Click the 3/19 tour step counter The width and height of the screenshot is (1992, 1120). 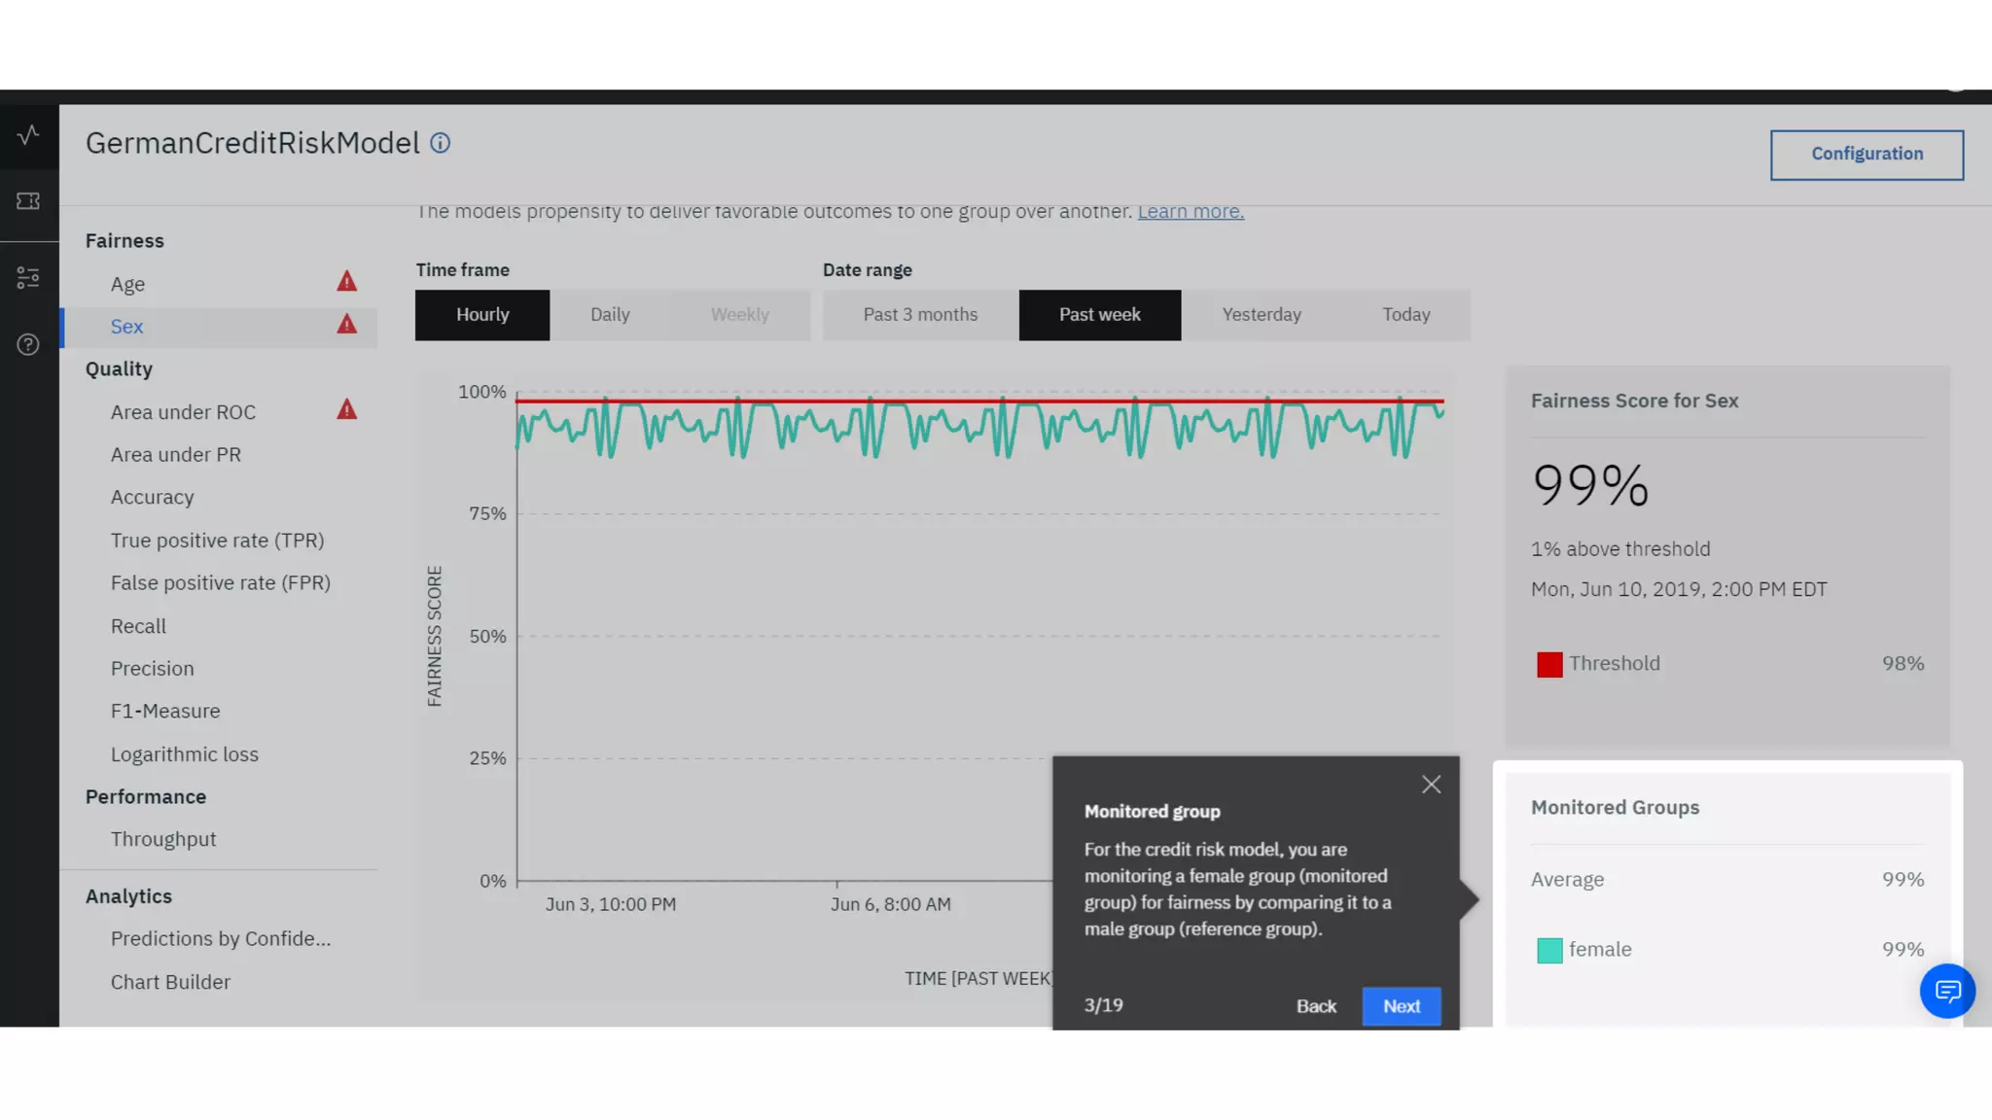(x=1104, y=1005)
